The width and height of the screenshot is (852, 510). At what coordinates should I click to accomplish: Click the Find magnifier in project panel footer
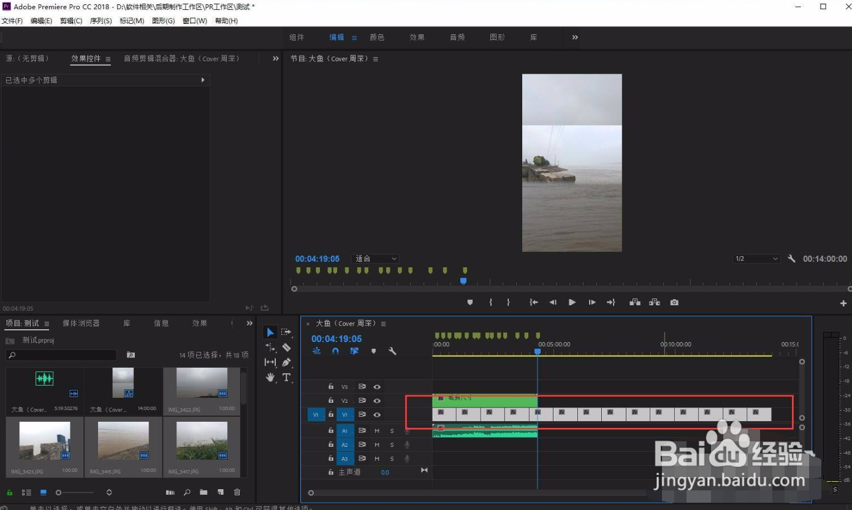[187, 492]
